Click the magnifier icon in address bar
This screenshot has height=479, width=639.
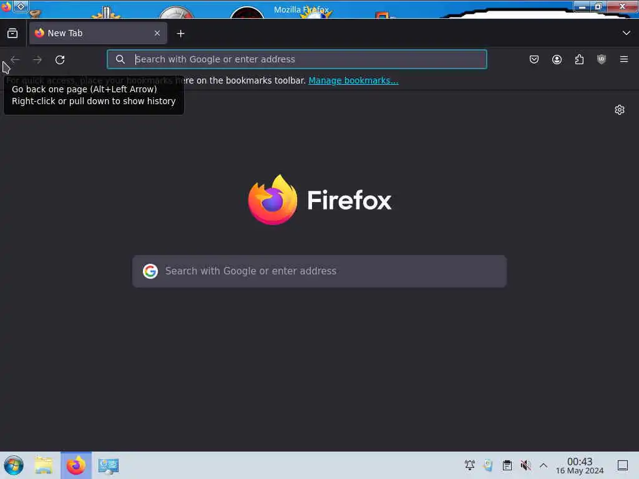coord(120,59)
